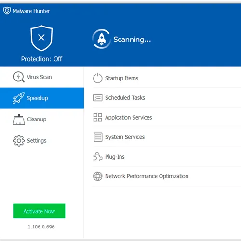Click the Scanning... status text
Viewport: 241px width, 241px height.
132,40
